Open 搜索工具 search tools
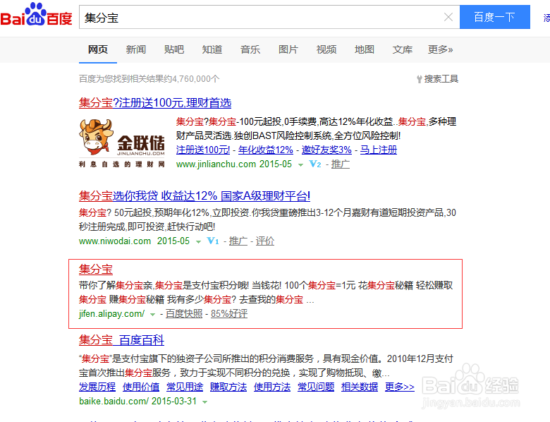Screen dimensions: 550x422 (437, 78)
